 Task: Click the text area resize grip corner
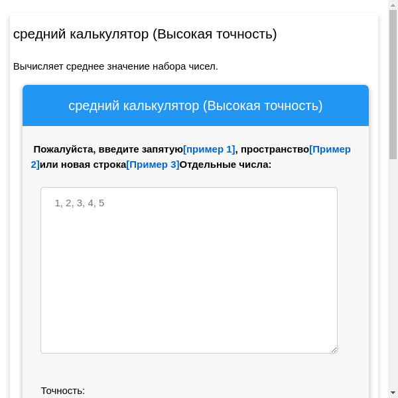click(334, 350)
